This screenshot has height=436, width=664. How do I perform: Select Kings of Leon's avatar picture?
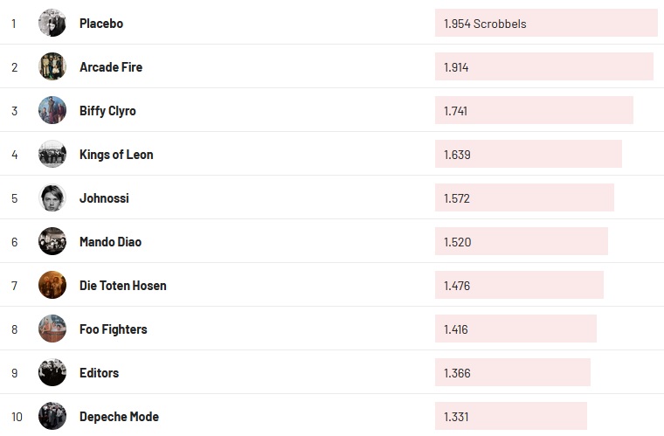52,155
